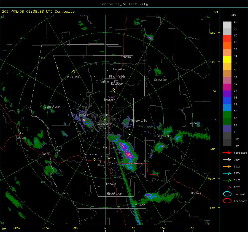Click the Vulcan city label
This screenshot has width=248, height=232.
pos(140,205)
